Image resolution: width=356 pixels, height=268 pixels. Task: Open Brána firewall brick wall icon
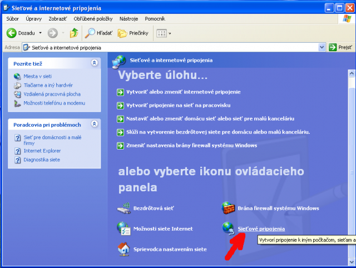click(228, 208)
